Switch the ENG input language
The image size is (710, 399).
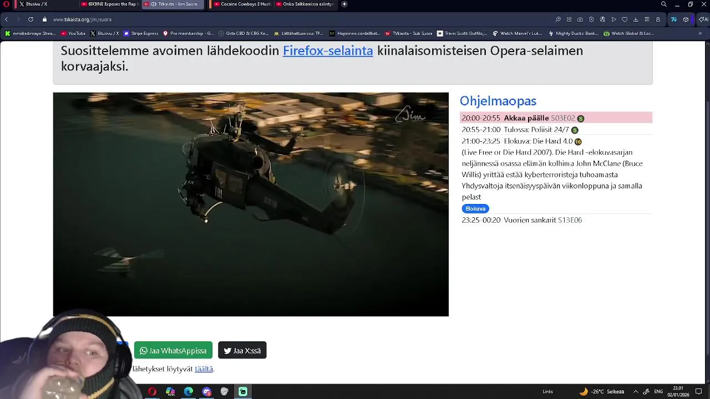[658, 392]
